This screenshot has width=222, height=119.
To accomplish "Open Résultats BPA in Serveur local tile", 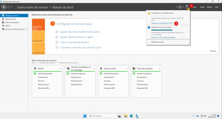I will [x=109, y=88].
